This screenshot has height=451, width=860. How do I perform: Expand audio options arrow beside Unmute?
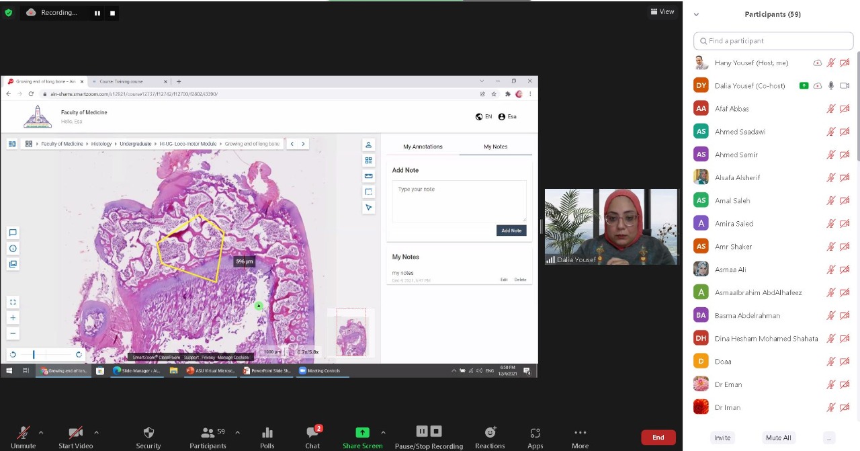click(41, 432)
